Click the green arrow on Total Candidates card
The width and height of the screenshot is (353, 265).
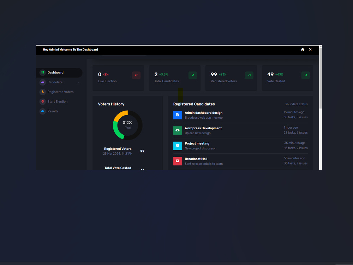tap(192, 75)
